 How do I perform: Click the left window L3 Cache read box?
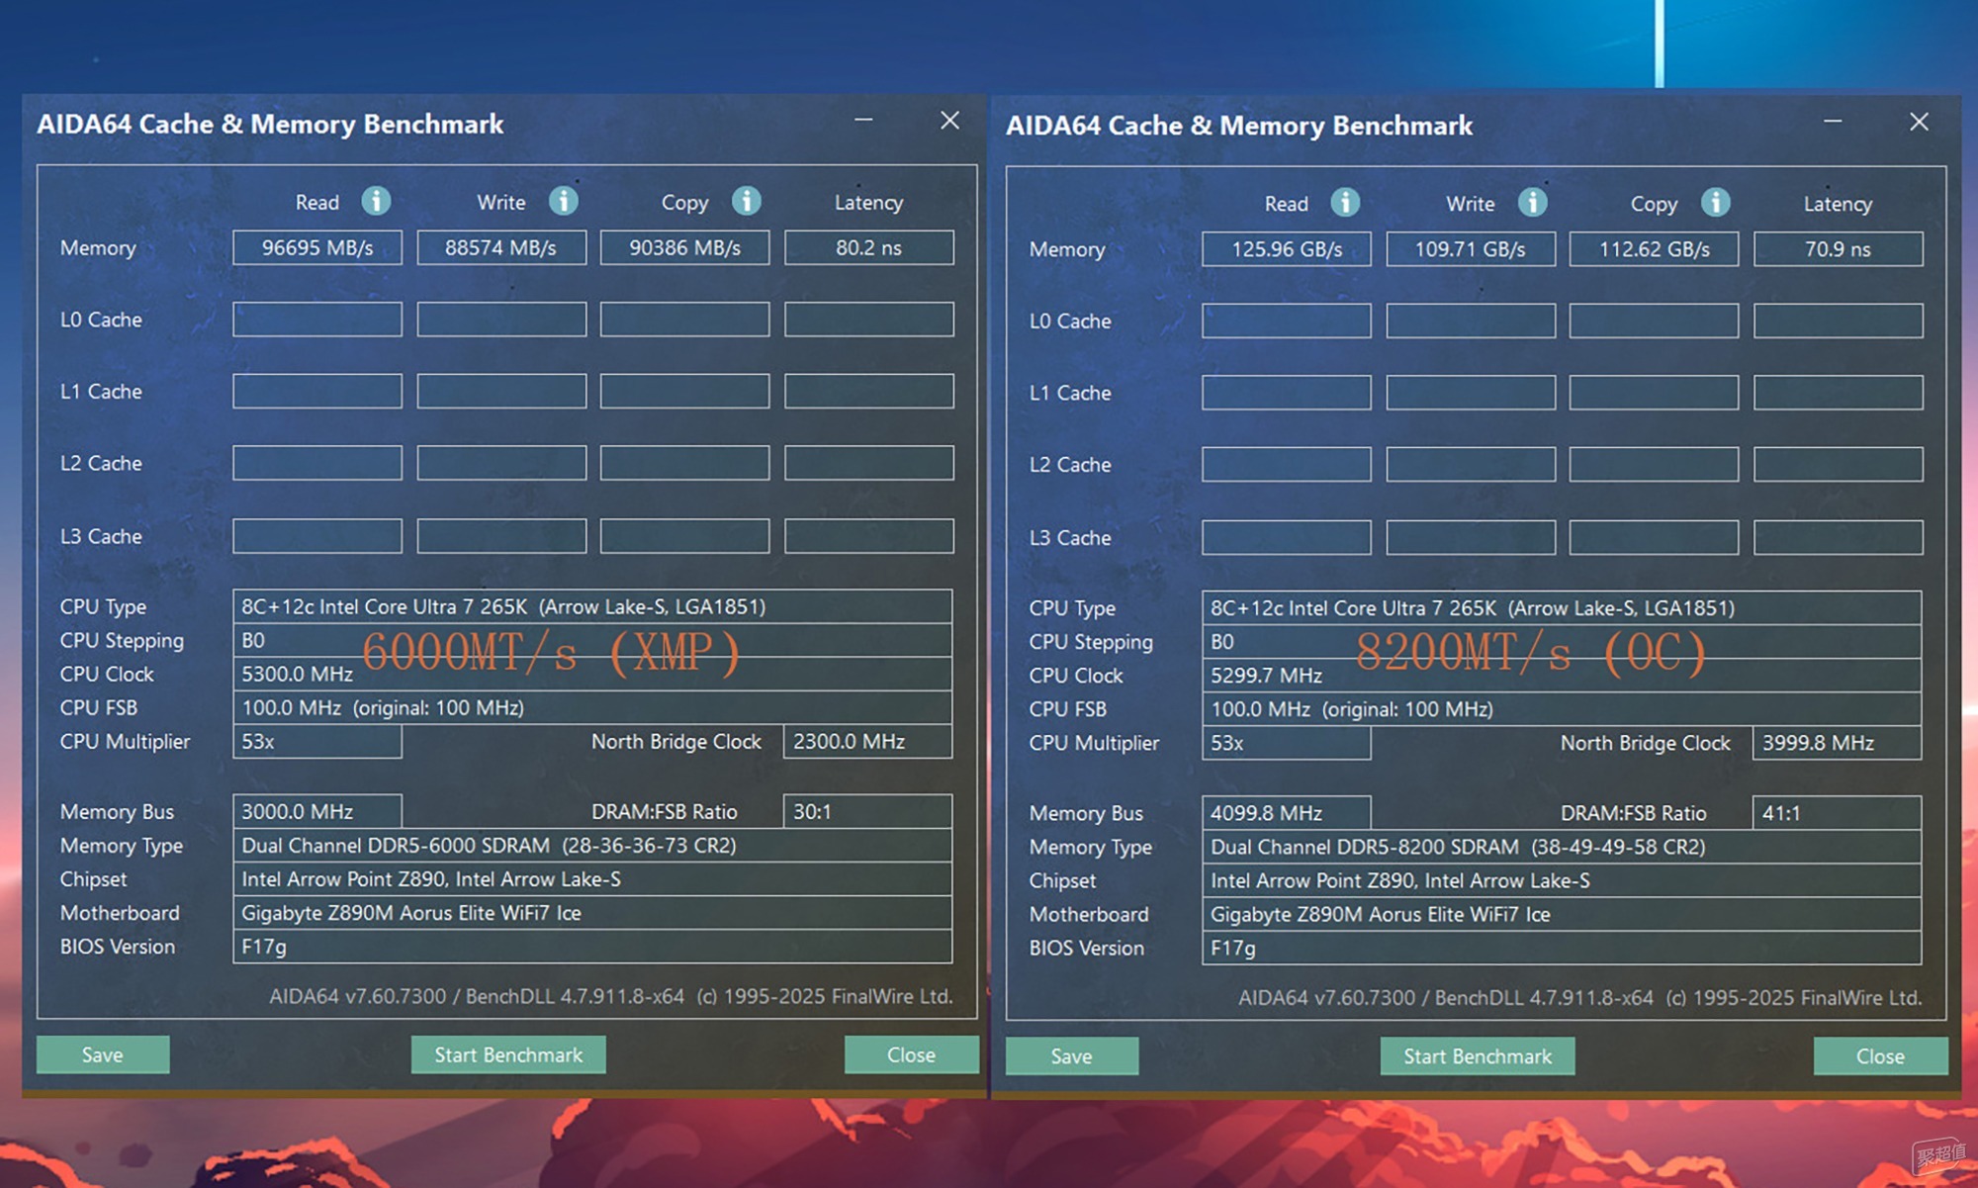click(317, 536)
